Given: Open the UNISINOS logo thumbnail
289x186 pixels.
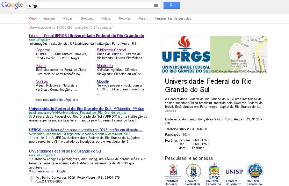Looking at the screenshot, I should pyautogui.click(x=234, y=171).
